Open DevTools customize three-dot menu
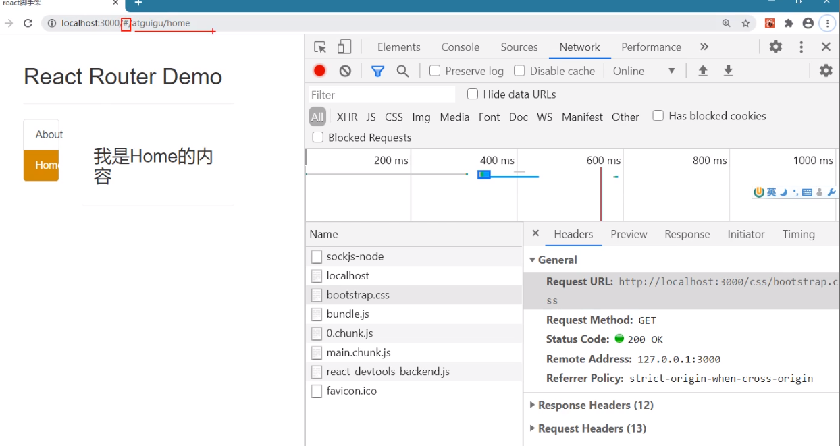The image size is (840, 446). [x=802, y=47]
